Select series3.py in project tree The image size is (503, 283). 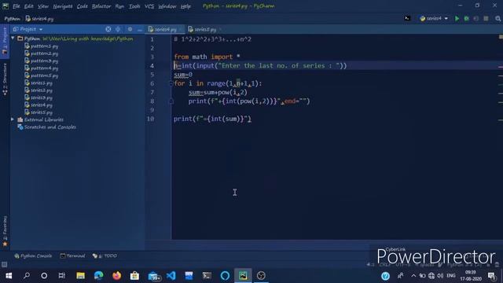39,97
